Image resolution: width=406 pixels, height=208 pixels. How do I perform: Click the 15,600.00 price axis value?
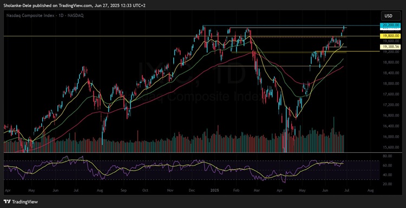[391, 147]
